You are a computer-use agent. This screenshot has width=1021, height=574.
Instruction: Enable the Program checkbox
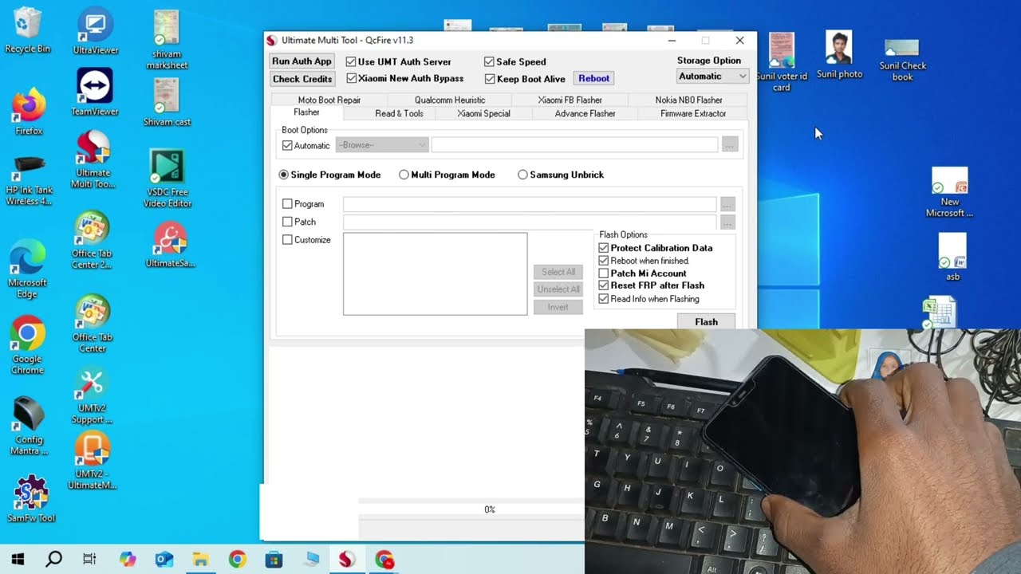tap(303, 204)
